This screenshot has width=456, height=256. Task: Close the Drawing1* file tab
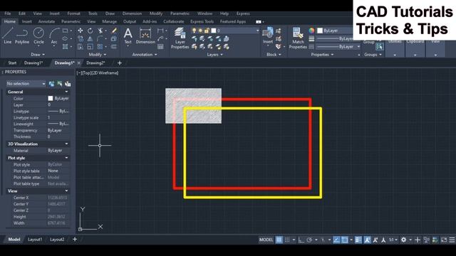[79, 63]
